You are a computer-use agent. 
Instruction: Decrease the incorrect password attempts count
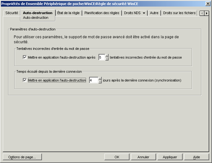[107, 59]
